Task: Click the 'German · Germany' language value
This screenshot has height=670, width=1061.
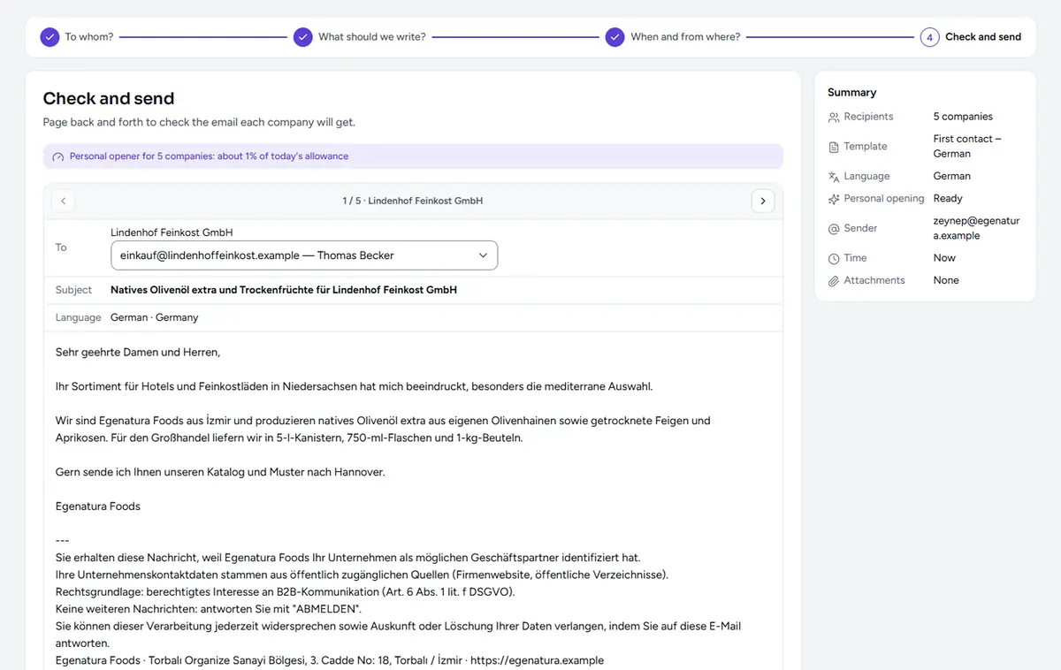Action: (x=155, y=317)
